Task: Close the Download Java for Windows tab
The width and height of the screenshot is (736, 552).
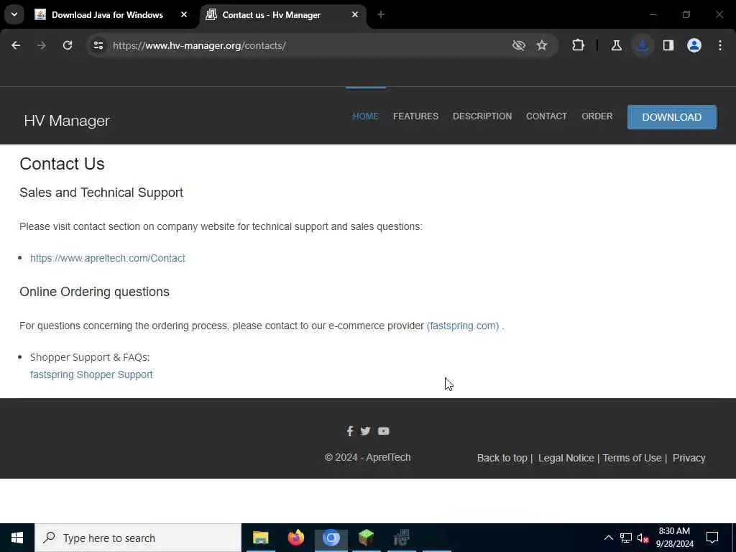Action: pyautogui.click(x=184, y=15)
